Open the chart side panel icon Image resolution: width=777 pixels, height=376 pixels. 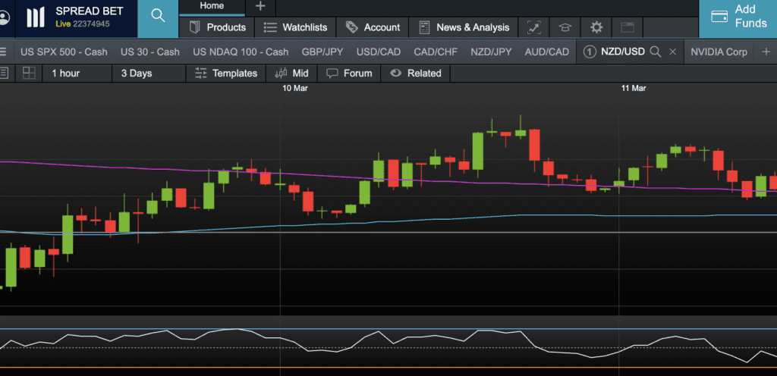[x=4, y=74]
